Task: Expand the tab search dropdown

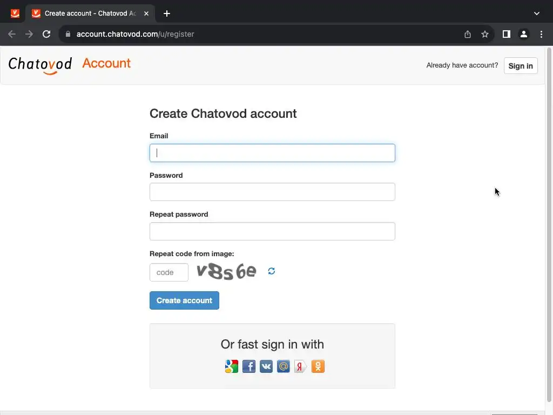Action: [x=536, y=14]
